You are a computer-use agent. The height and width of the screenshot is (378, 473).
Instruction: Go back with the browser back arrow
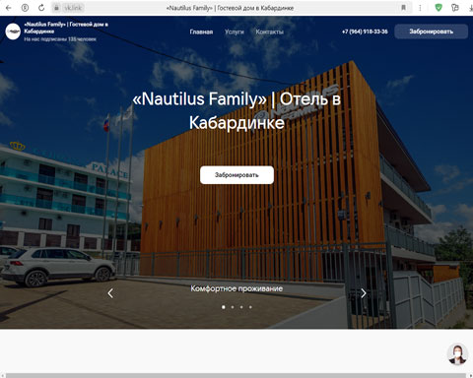pos(9,8)
